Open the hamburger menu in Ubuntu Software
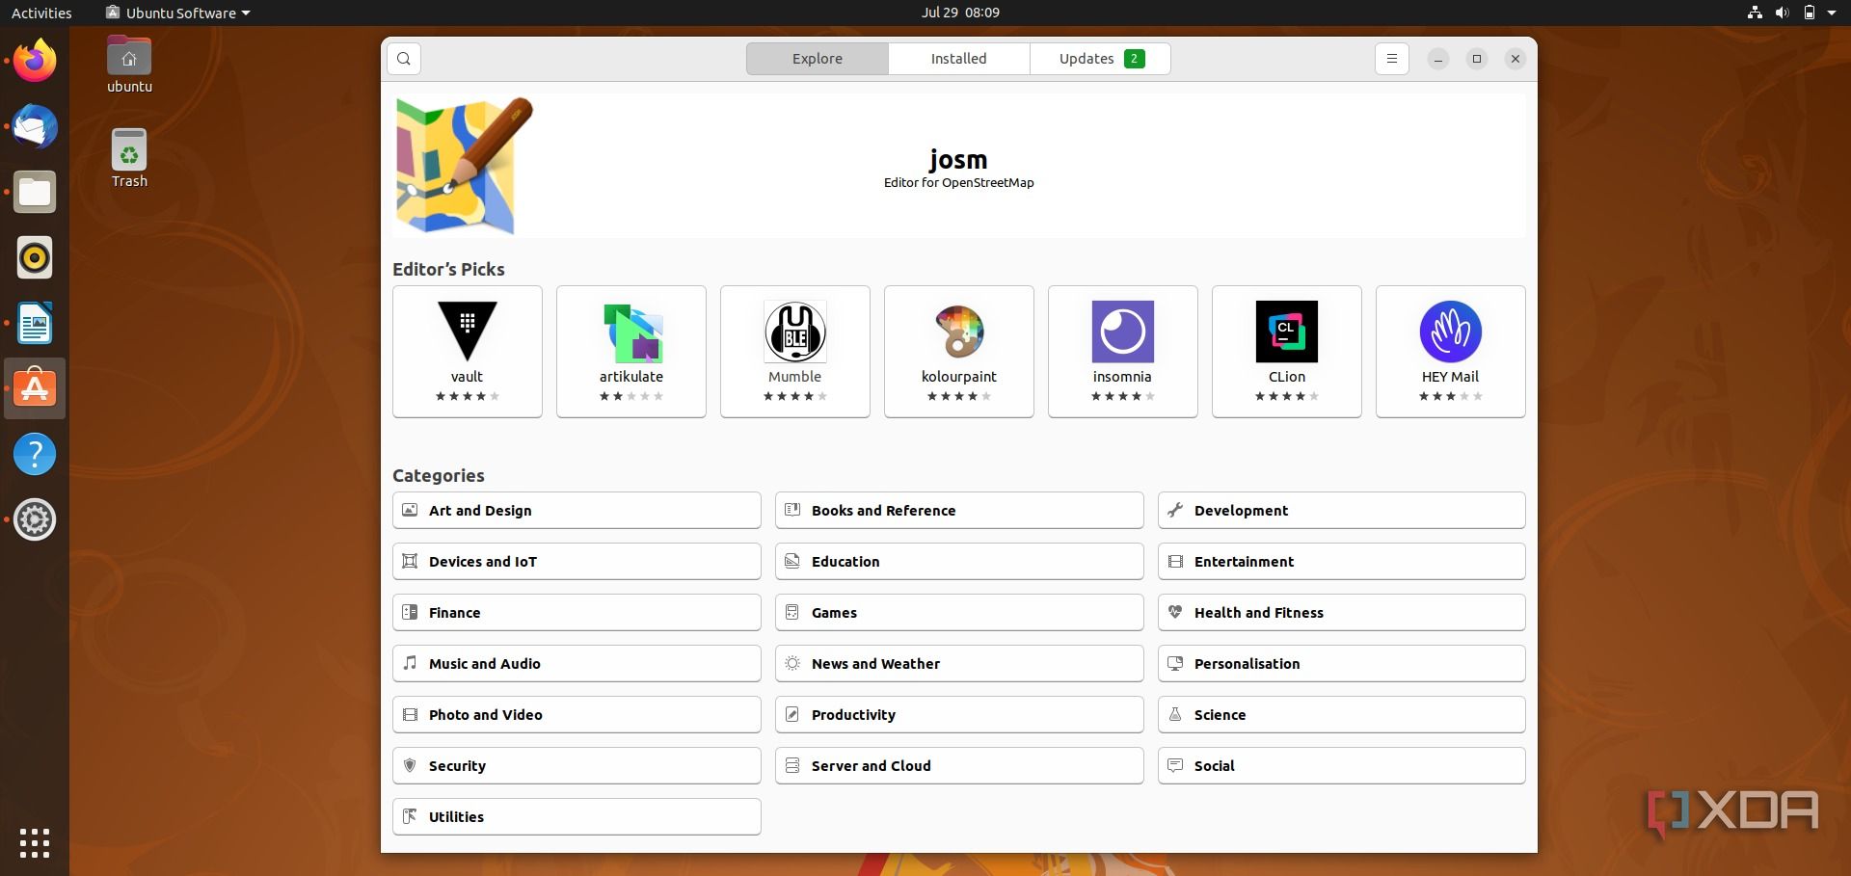Image resolution: width=1851 pixels, height=876 pixels. (x=1391, y=59)
